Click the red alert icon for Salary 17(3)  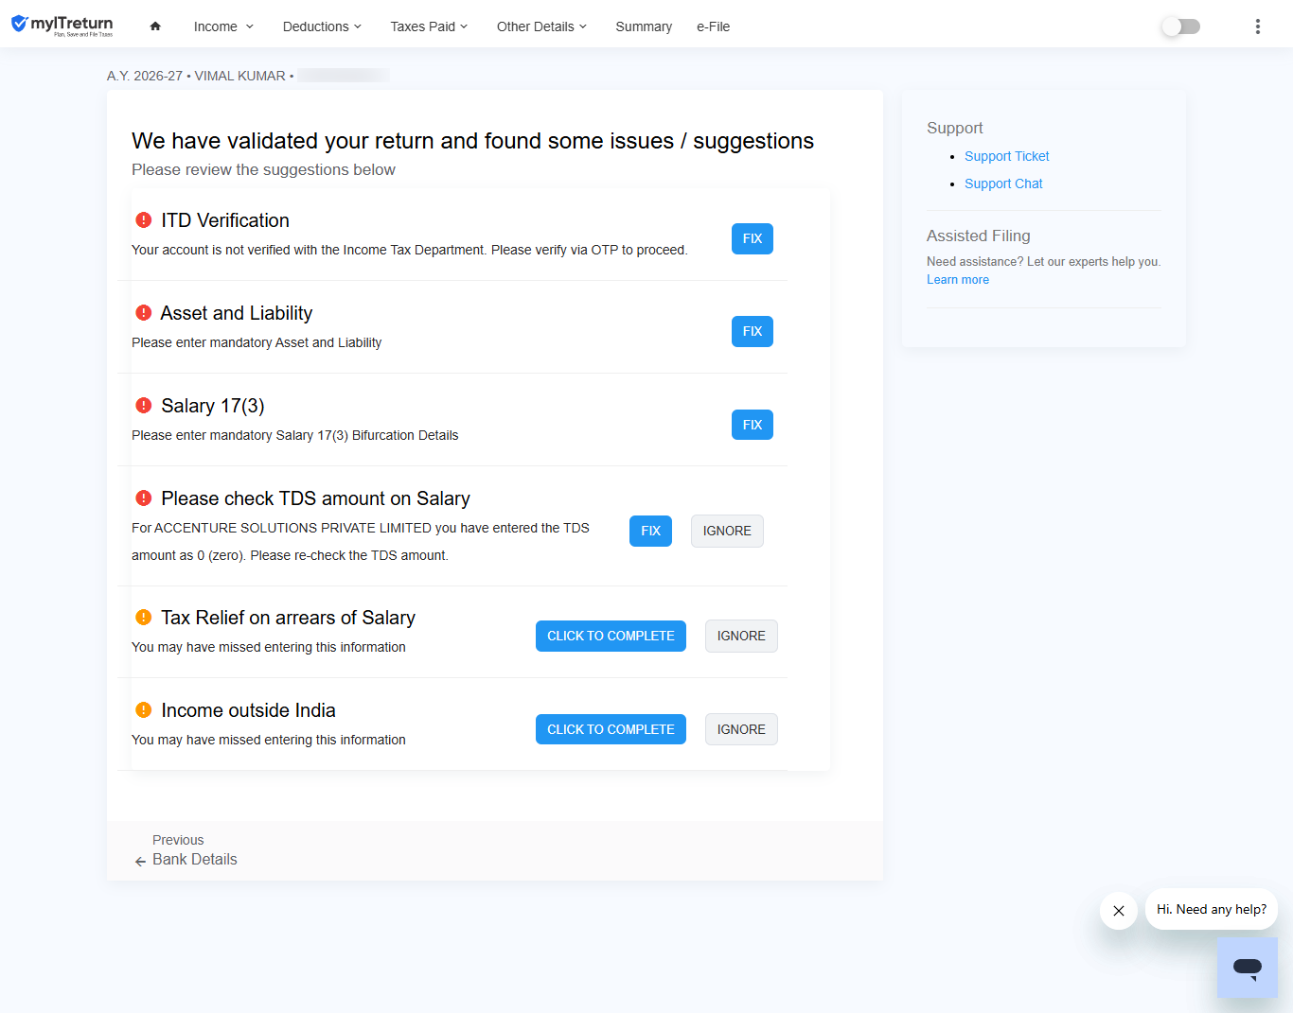point(144,406)
